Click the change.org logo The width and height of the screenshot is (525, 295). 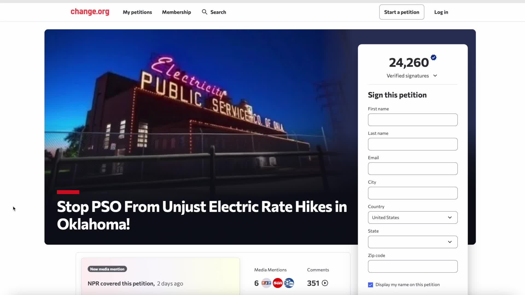point(90,12)
